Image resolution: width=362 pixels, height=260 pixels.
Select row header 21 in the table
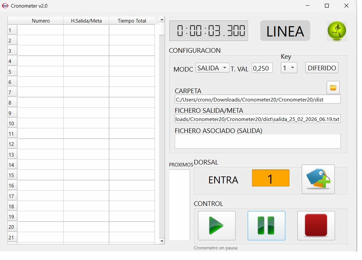[12, 237]
